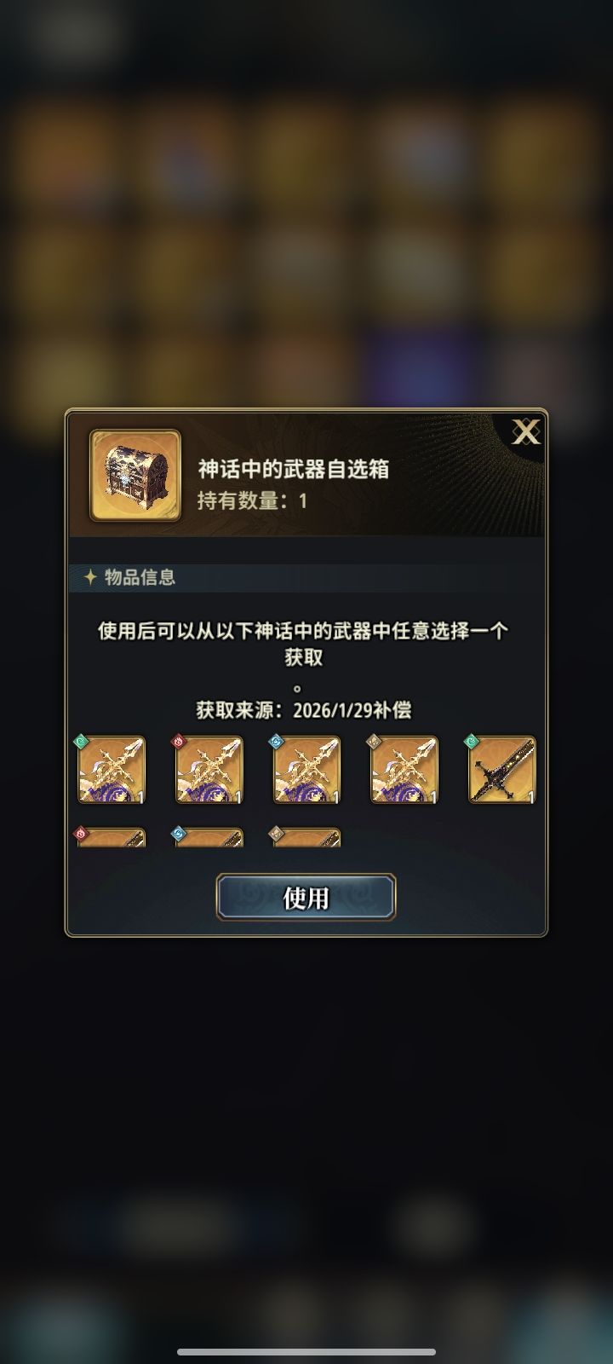Pick the grey-element golden spear
613x1364 pixels.
404,770
